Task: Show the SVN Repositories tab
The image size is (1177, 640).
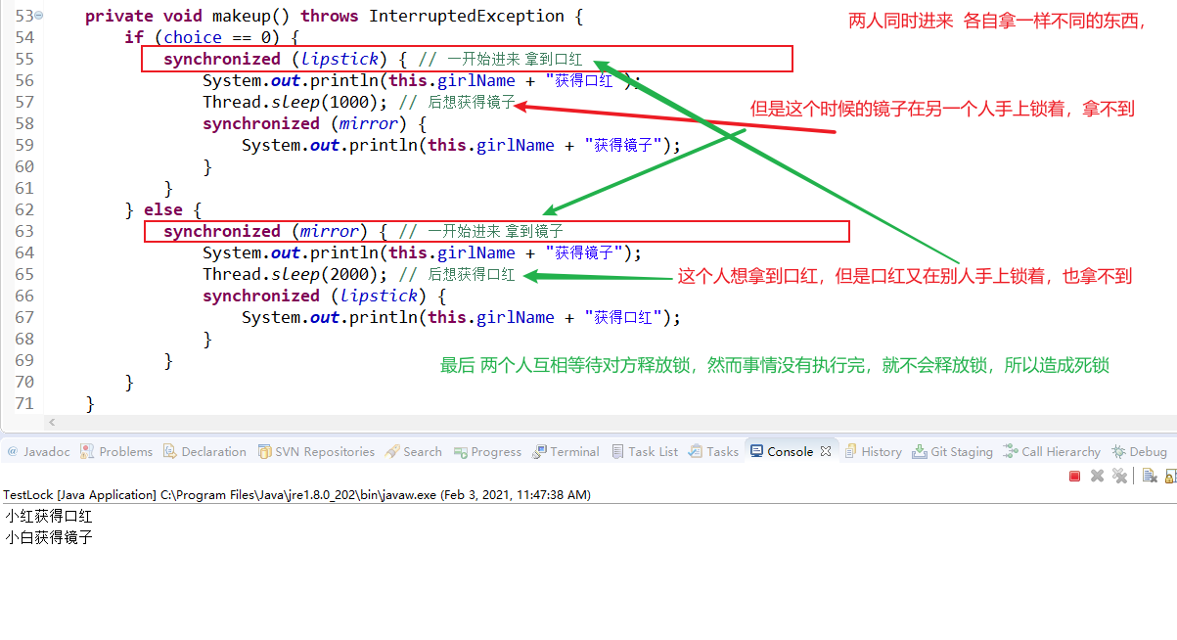Action: [x=316, y=452]
